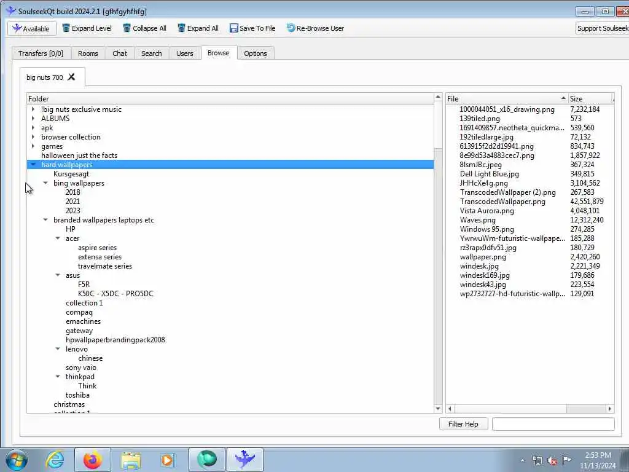This screenshot has width=629, height=472.
Task: Click the muted volume tray icon
Action: 552,461
